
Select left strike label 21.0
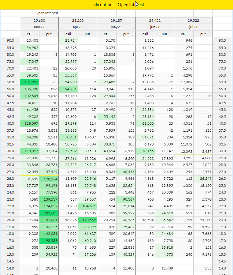pyautogui.click(x=10, y=213)
